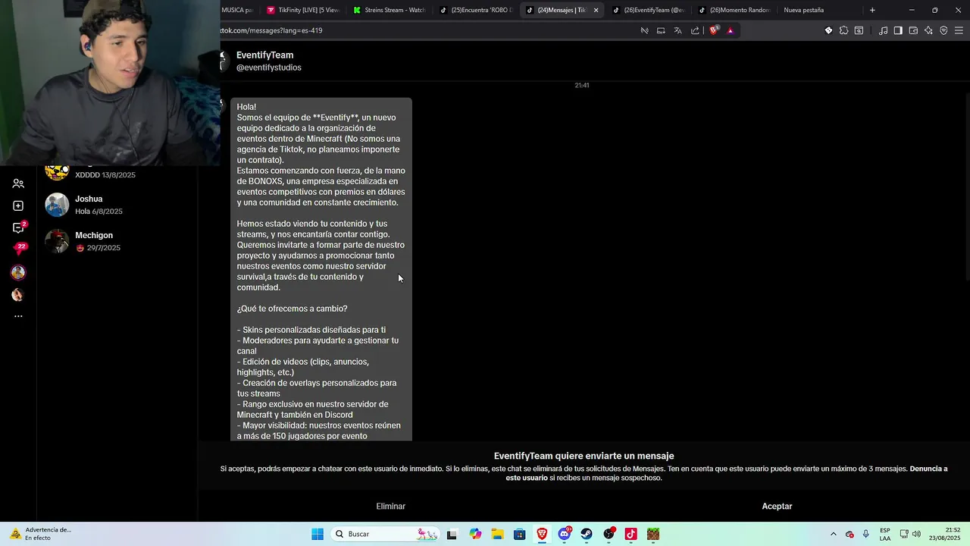Click the TikTok upload plus icon
The width and height of the screenshot is (970, 546).
(18, 206)
